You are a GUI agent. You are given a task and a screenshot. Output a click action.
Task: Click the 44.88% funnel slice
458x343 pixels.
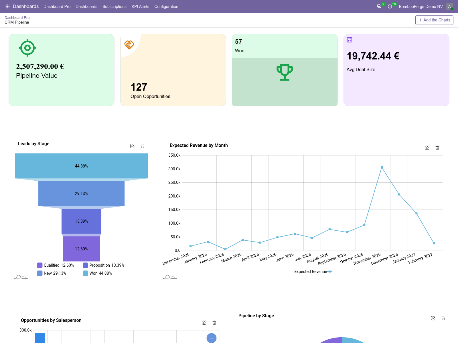click(81, 166)
